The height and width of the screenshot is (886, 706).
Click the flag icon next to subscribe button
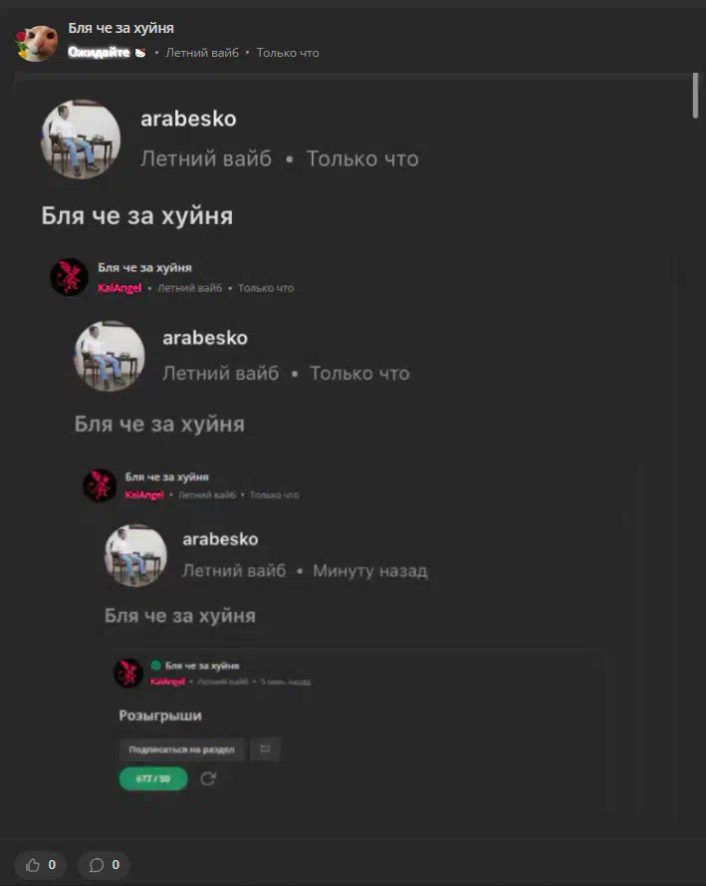click(x=265, y=749)
